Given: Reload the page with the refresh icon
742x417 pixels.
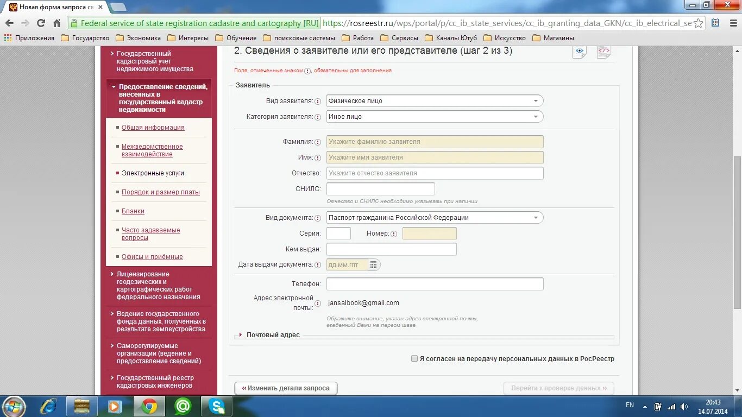Looking at the screenshot, I should tap(41, 23).
